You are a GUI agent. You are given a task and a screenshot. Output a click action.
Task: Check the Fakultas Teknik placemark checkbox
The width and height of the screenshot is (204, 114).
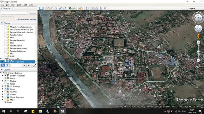click(5, 45)
